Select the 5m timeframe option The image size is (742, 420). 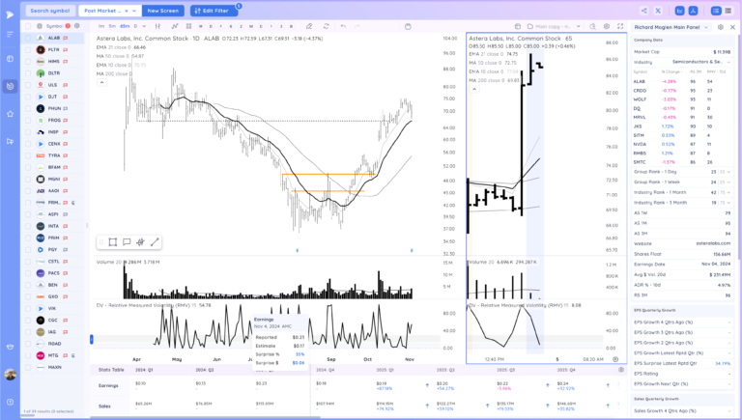coord(113,26)
